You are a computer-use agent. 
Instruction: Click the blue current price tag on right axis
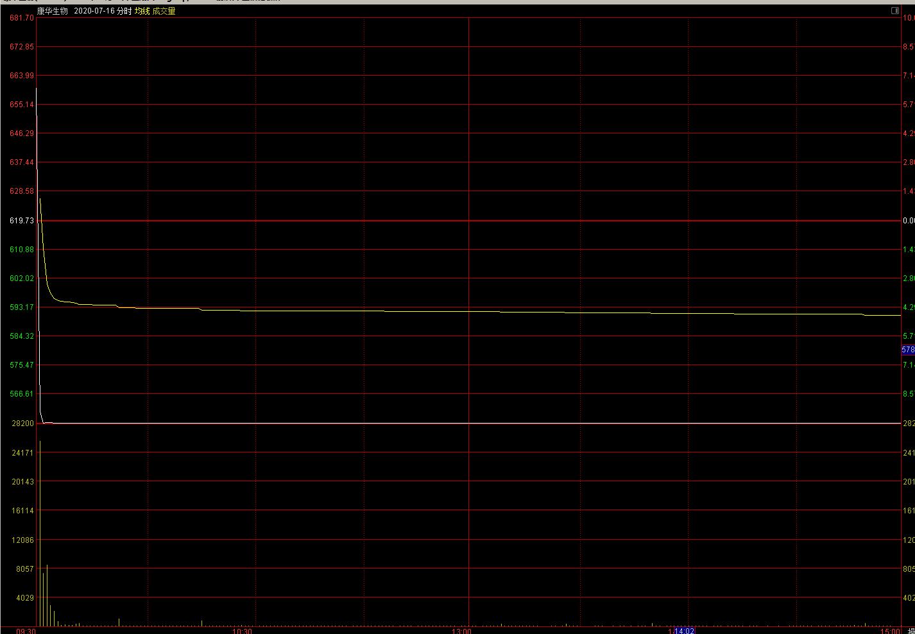(x=908, y=350)
